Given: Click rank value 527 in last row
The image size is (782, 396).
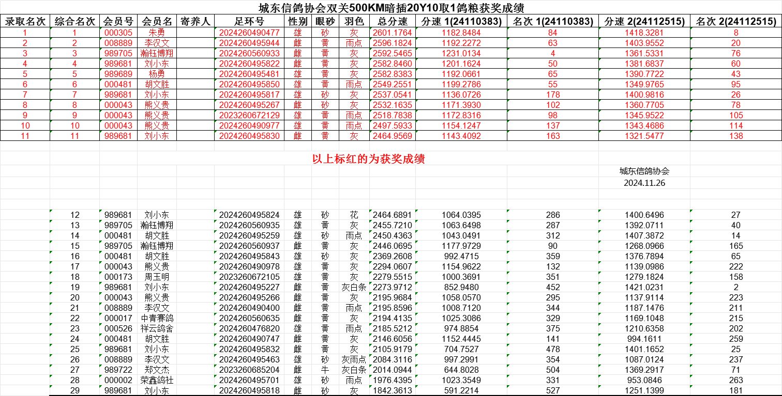Looking at the screenshot, I should (553, 390).
